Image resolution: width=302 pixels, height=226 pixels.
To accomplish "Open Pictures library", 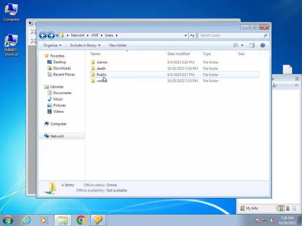I will [x=60, y=105].
